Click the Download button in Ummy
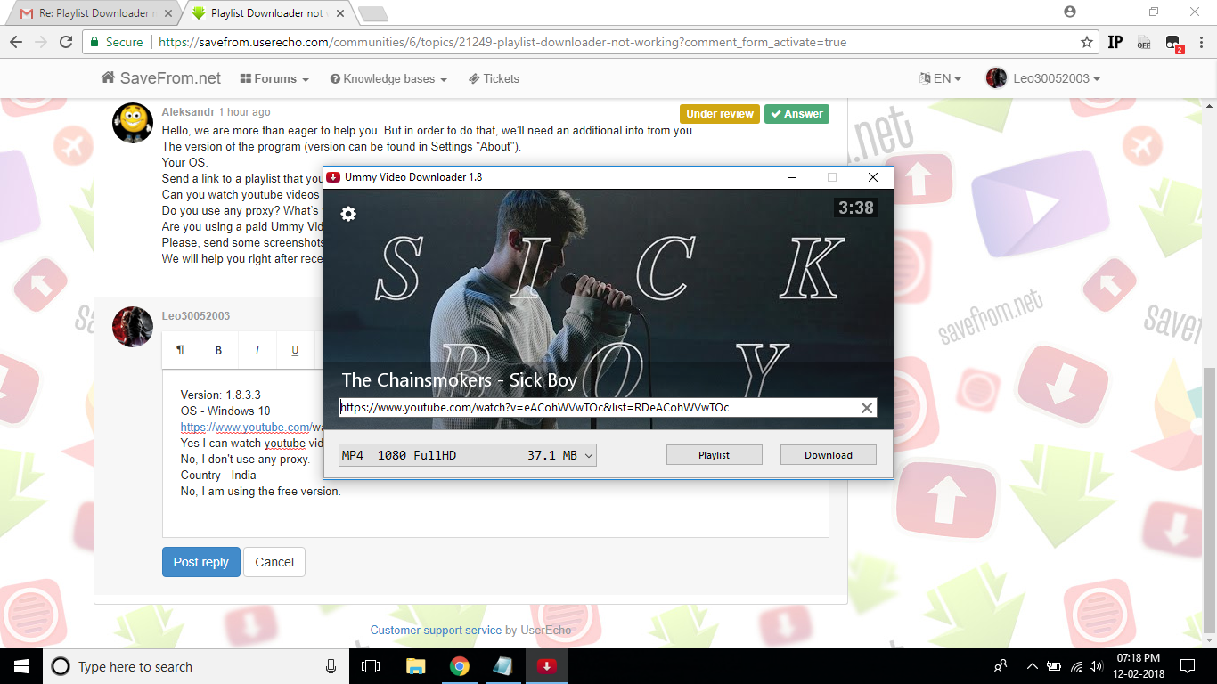Screen dimensions: 1217x684 coord(829,455)
